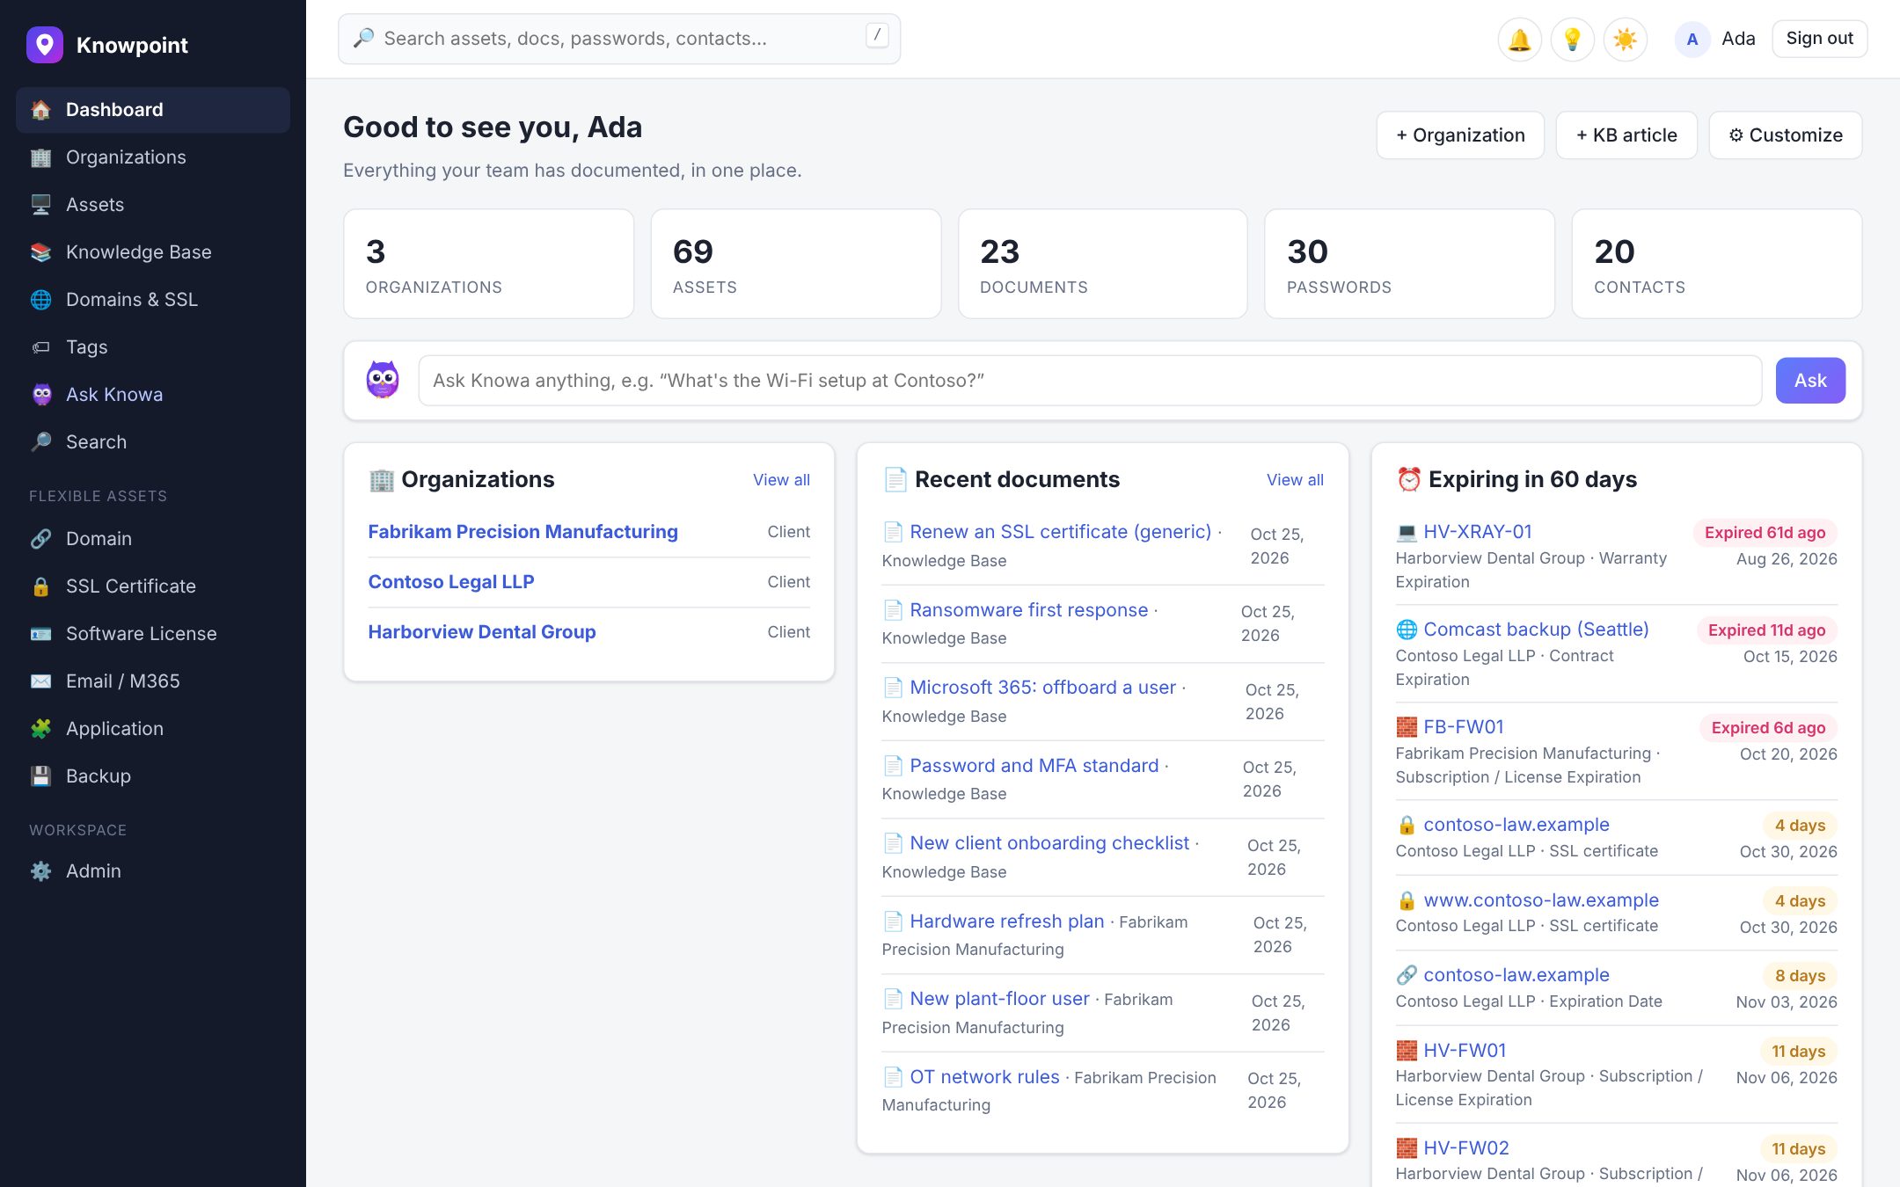
Task: Click the Domain chain-link sidebar icon
Action: tap(40, 539)
